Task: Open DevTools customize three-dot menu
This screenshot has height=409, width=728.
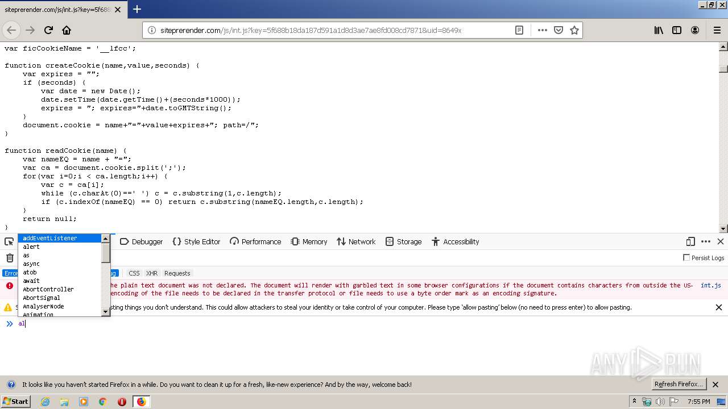Action: click(x=706, y=241)
